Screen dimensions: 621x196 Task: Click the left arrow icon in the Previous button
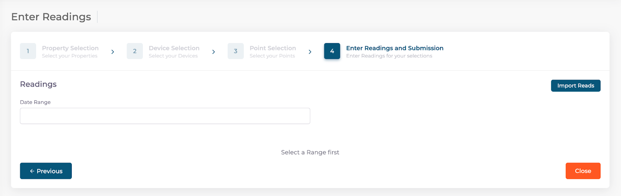pos(32,171)
